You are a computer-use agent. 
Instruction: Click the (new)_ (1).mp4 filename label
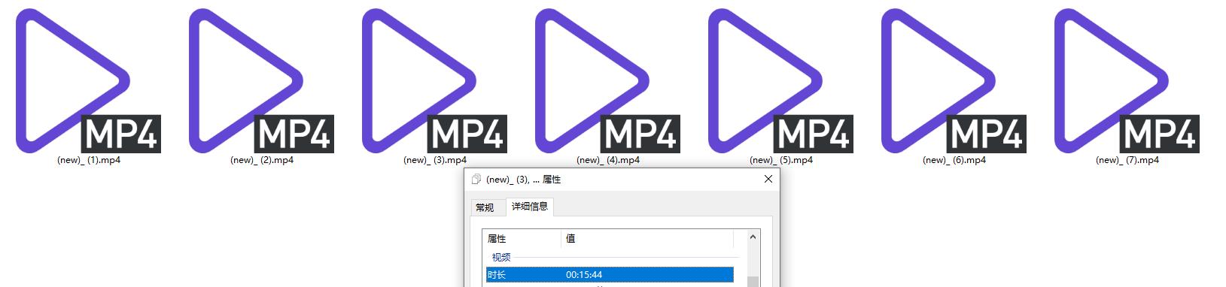point(89,160)
